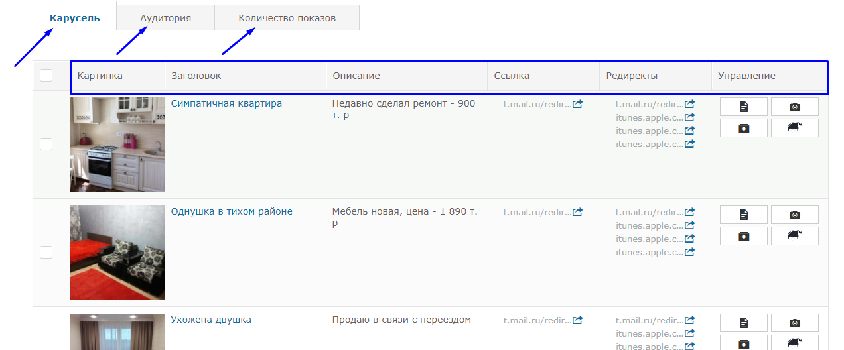The height and width of the screenshot is (350, 844).
Task: Open the Симпатичная квартира title link
Action: 226,103
